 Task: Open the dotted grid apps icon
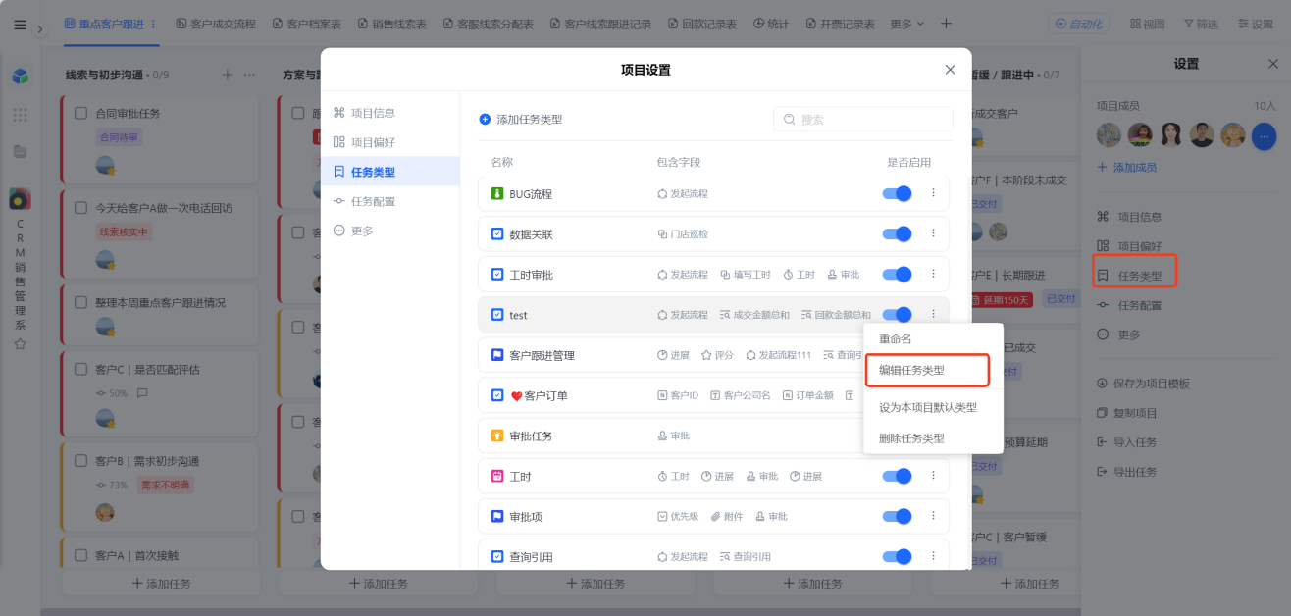(x=20, y=115)
